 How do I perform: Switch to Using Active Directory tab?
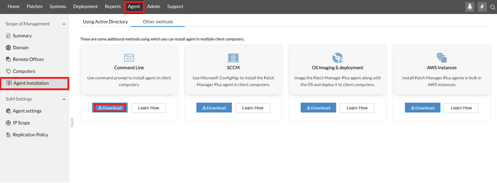point(105,22)
